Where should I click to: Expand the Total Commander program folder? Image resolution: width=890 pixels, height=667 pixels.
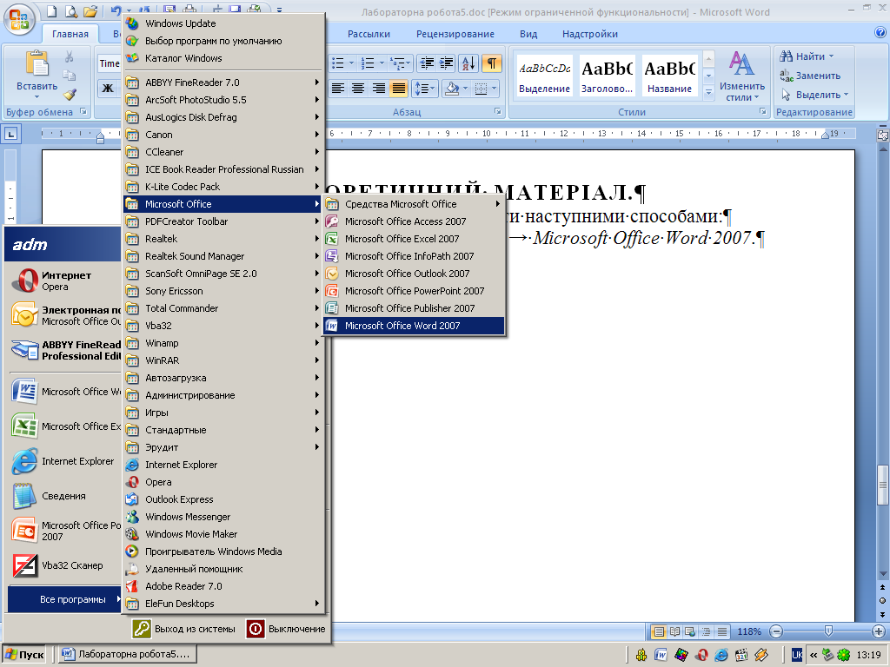pos(223,308)
